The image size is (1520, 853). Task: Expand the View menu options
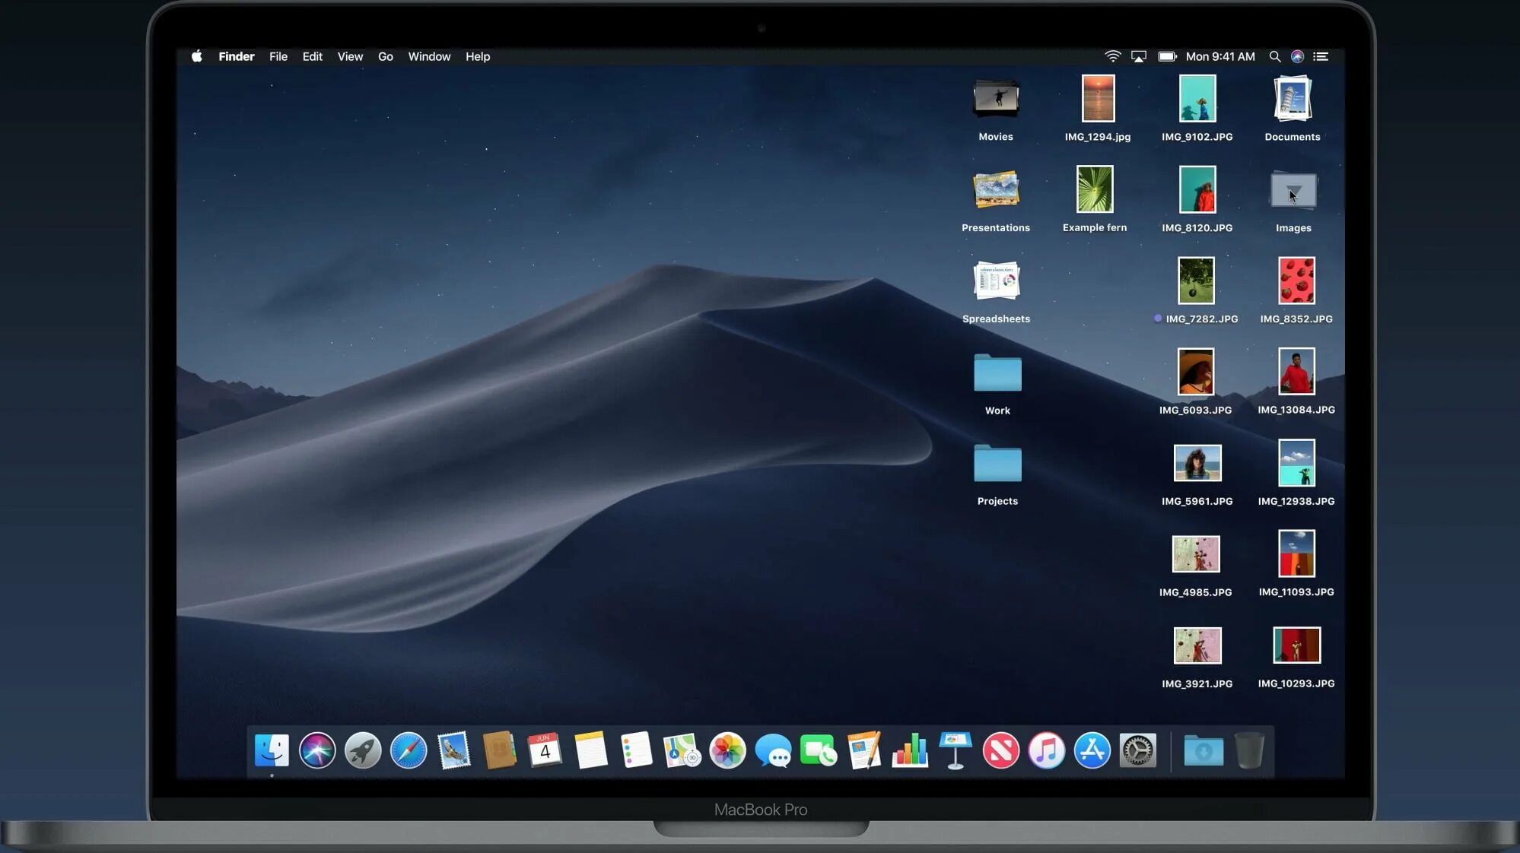tap(350, 56)
